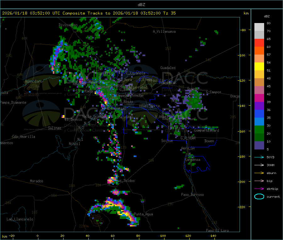Click the eb+bip magenta arrow legend icon

pos(259,189)
